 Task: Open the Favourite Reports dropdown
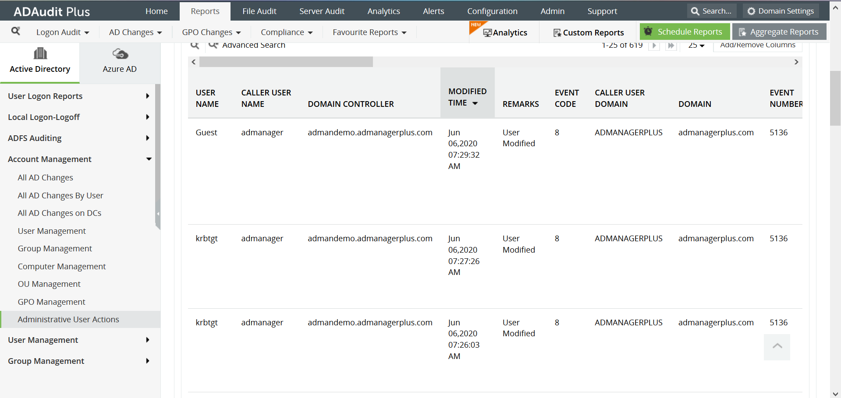[369, 32]
